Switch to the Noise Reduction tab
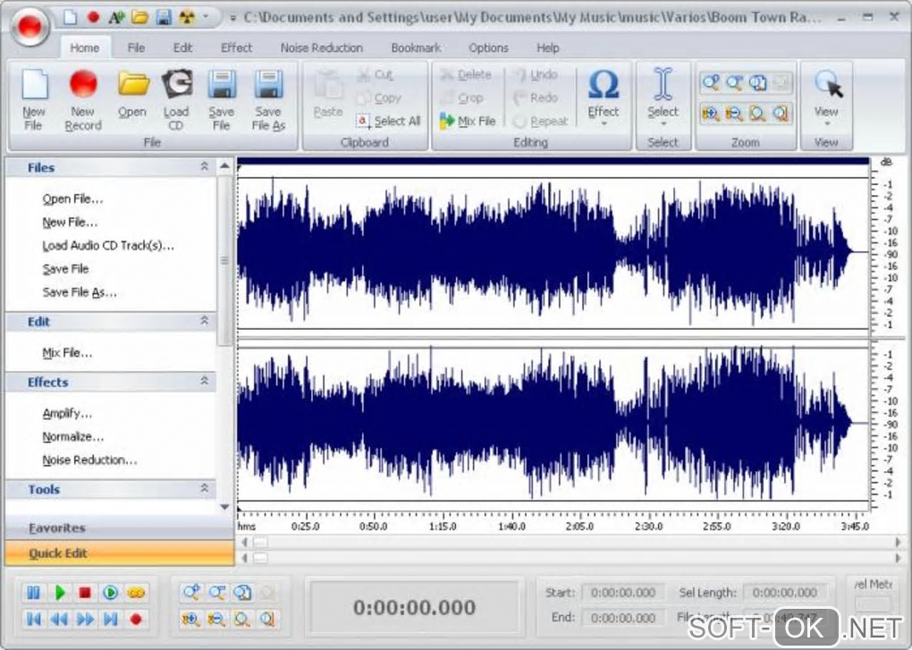912x650 pixels. click(x=322, y=48)
